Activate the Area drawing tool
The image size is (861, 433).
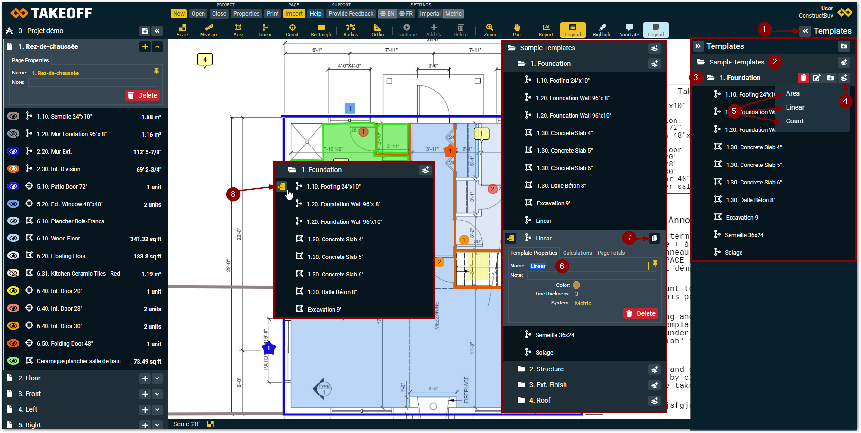[238, 30]
